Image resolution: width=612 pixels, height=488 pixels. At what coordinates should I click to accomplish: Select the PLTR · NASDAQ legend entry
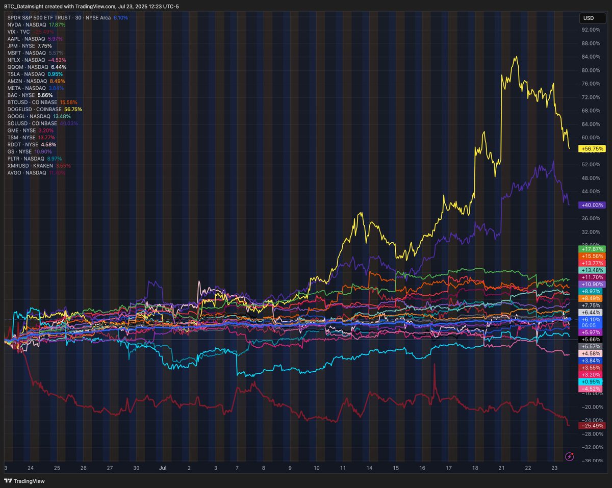[34, 159]
